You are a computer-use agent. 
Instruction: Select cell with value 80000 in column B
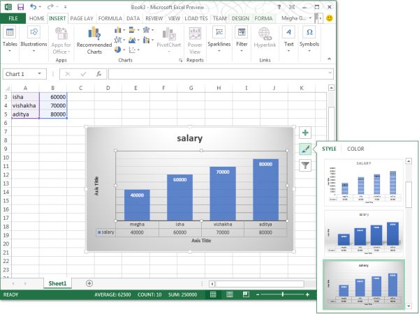point(53,114)
